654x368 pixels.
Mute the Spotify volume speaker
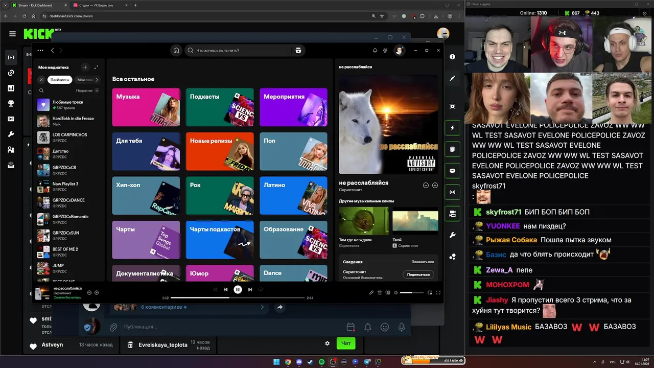(x=396, y=292)
